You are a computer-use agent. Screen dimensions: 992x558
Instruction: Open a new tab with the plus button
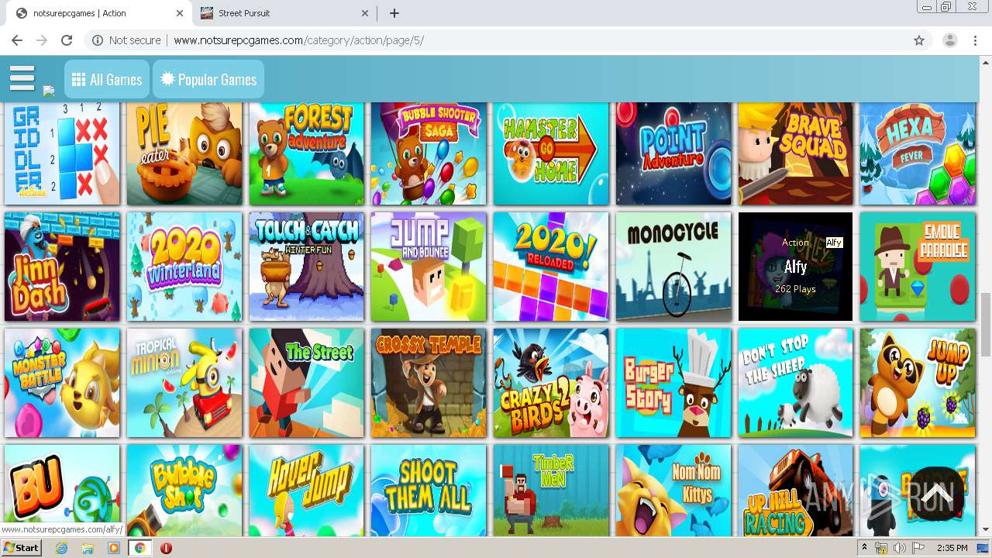[x=394, y=13]
